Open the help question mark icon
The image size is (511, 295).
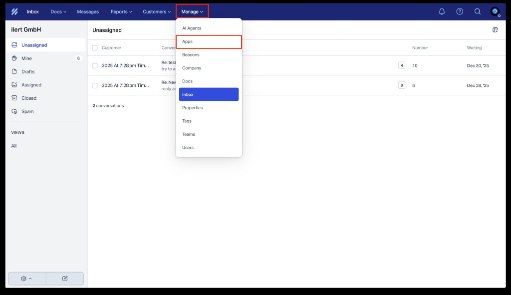(x=460, y=11)
